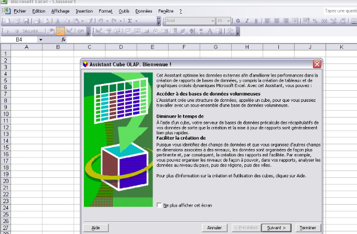This screenshot has width=357, height=234.
Task: Click the Name Box showing B4
Action: [x=19, y=40]
